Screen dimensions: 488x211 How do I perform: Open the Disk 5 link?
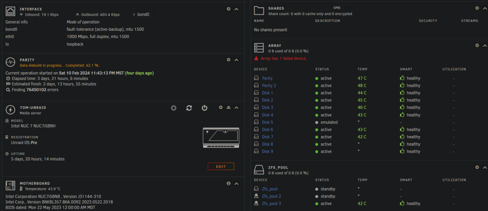[x=267, y=122]
